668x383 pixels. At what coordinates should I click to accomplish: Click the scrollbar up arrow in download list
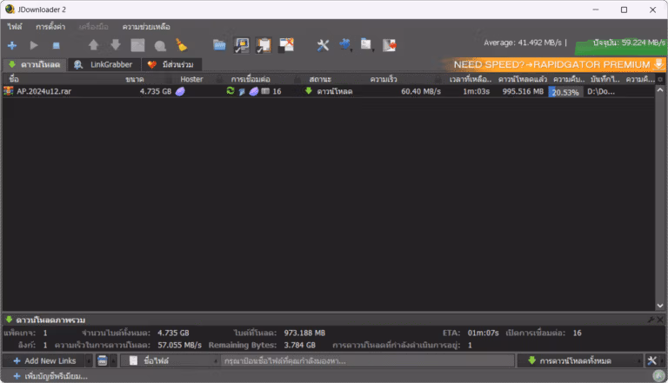pyautogui.click(x=660, y=90)
